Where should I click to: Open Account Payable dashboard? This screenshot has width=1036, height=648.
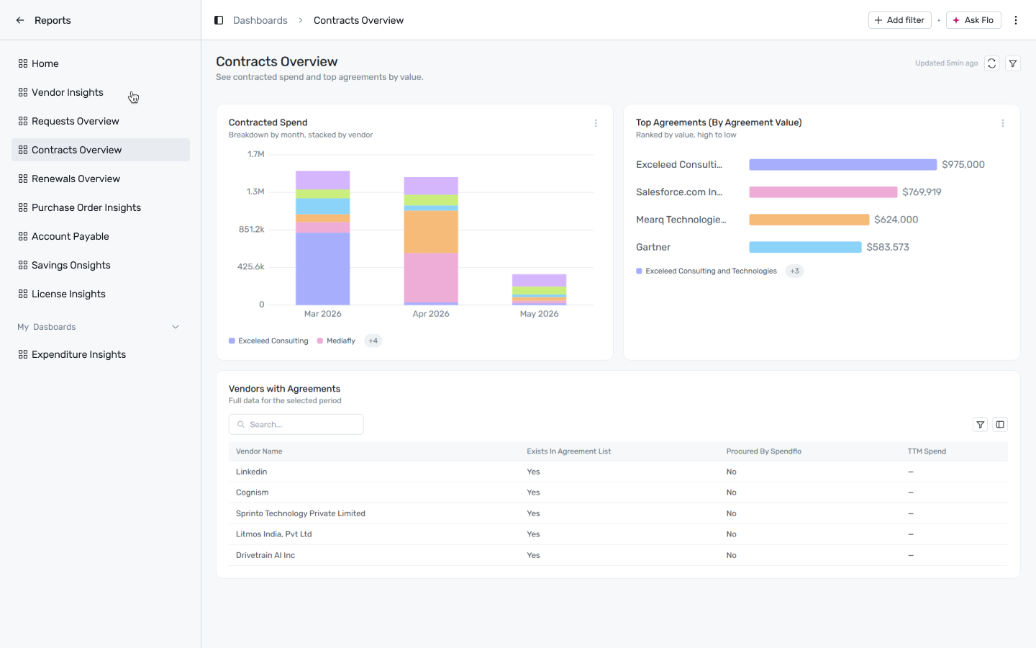[x=101, y=236]
